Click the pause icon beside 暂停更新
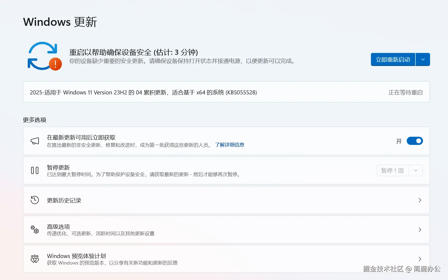 click(35, 170)
